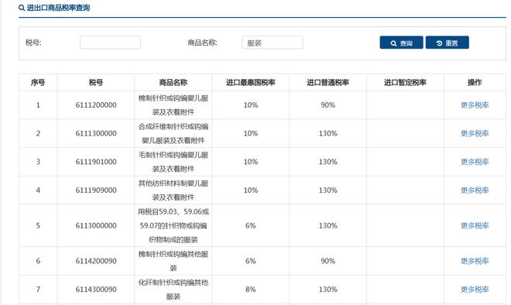Click product name 棉制针织或钩编其他服装

[173, 261]
